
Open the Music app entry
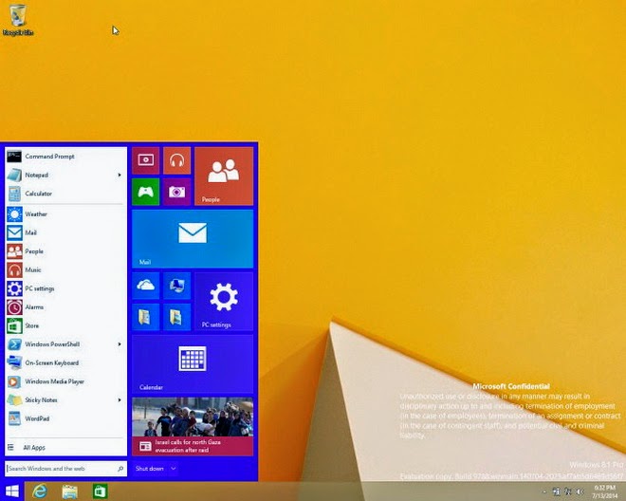point(65,269)
